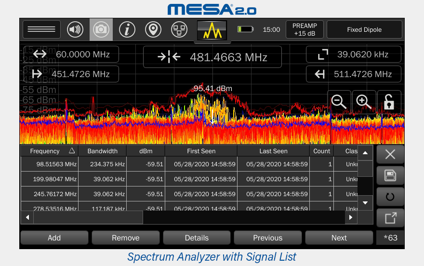
Task: Open the info icon
Action: pyautogui.click(x=127, y=29)
